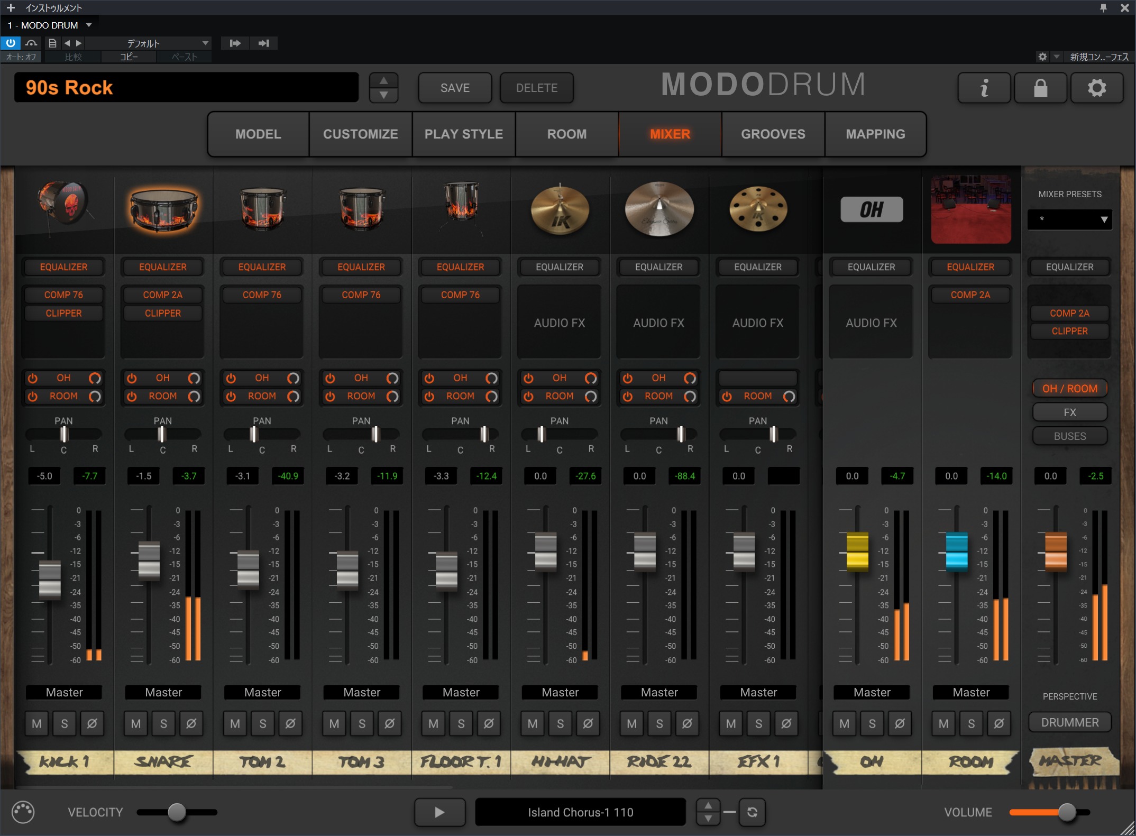Mute the Hi-Hat channel

tap(533, 723)
